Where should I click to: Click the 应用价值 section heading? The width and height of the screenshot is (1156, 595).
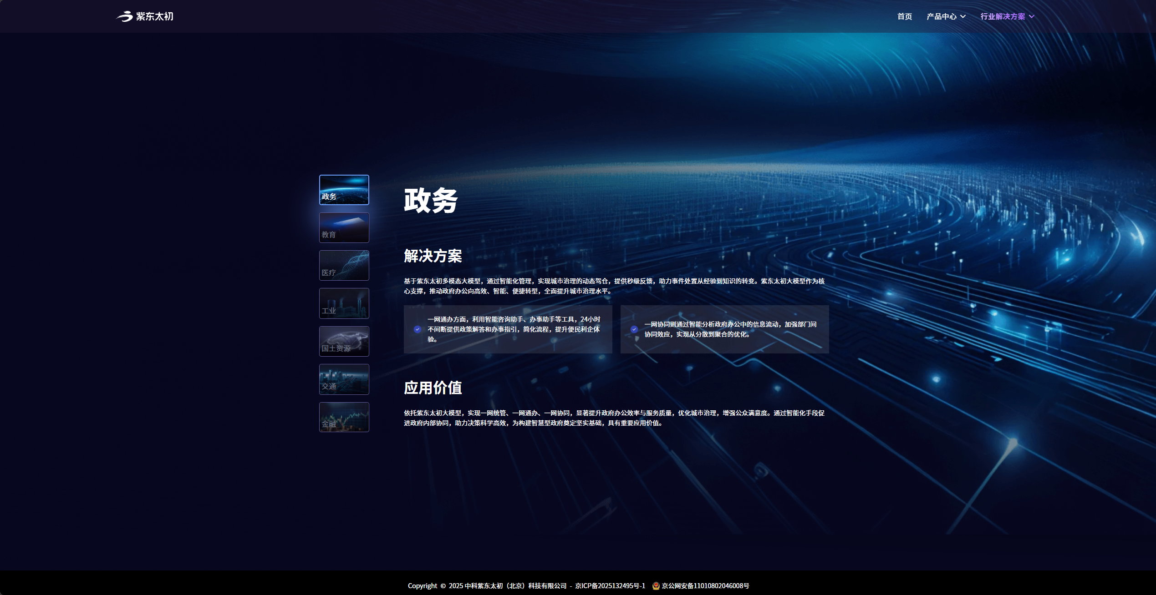(433, 388)
